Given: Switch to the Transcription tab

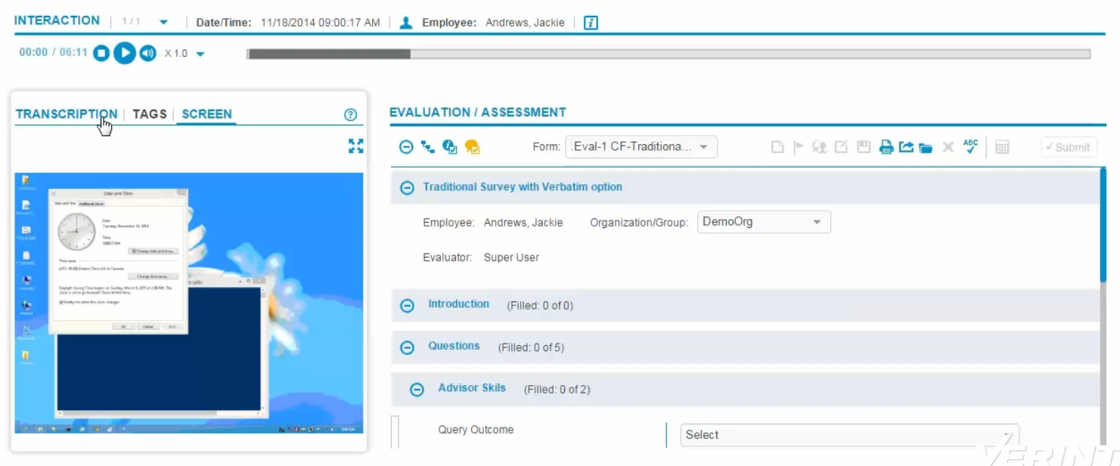Looking at the screenshot, I should pyautogui.click(x=67, y=114).
